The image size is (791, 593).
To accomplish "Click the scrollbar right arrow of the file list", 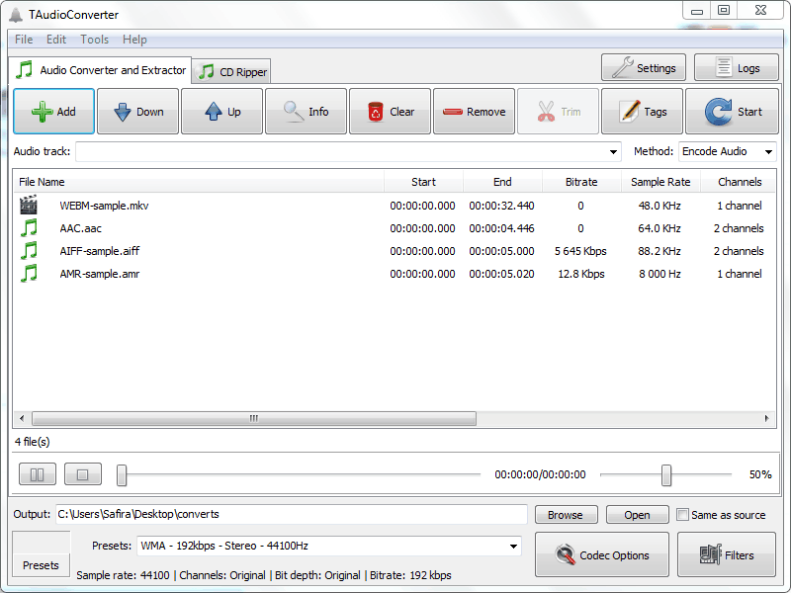I will coord(767,418).
